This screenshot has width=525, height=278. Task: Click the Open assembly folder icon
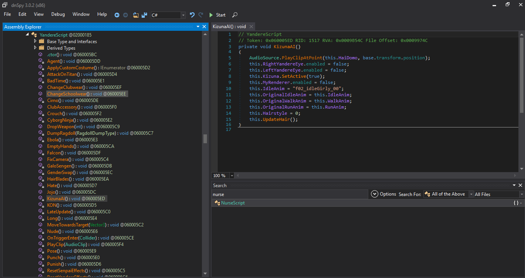(136, 15)
